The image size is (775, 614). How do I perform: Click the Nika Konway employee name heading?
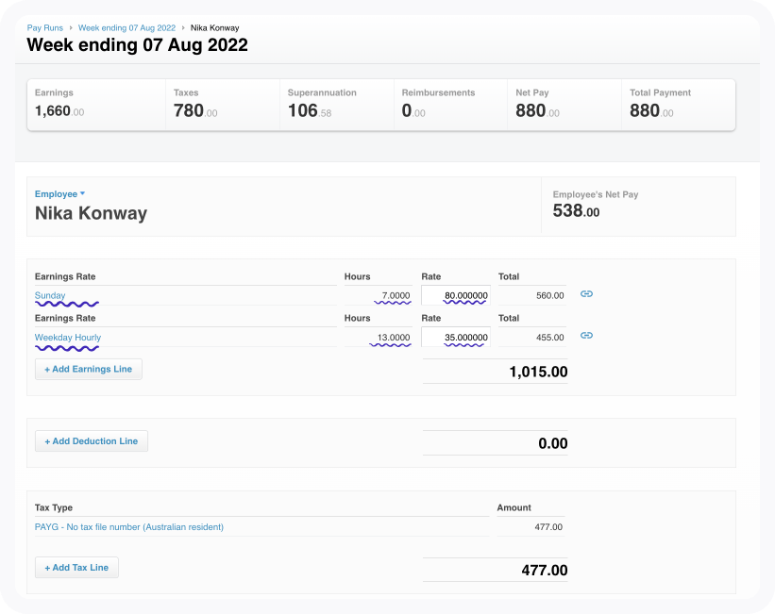[x=91, y=213]
